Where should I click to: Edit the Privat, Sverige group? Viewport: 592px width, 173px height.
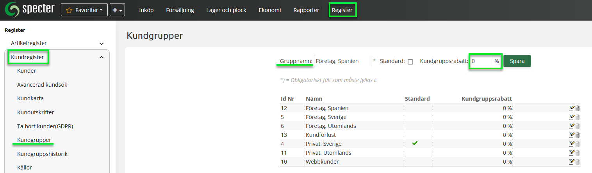(x=571, y=144)
